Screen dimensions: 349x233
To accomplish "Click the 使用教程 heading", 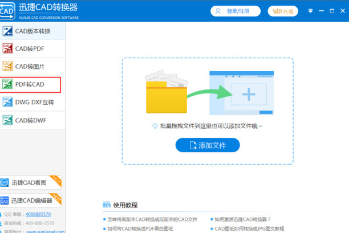I will click(x=125, y=205).
